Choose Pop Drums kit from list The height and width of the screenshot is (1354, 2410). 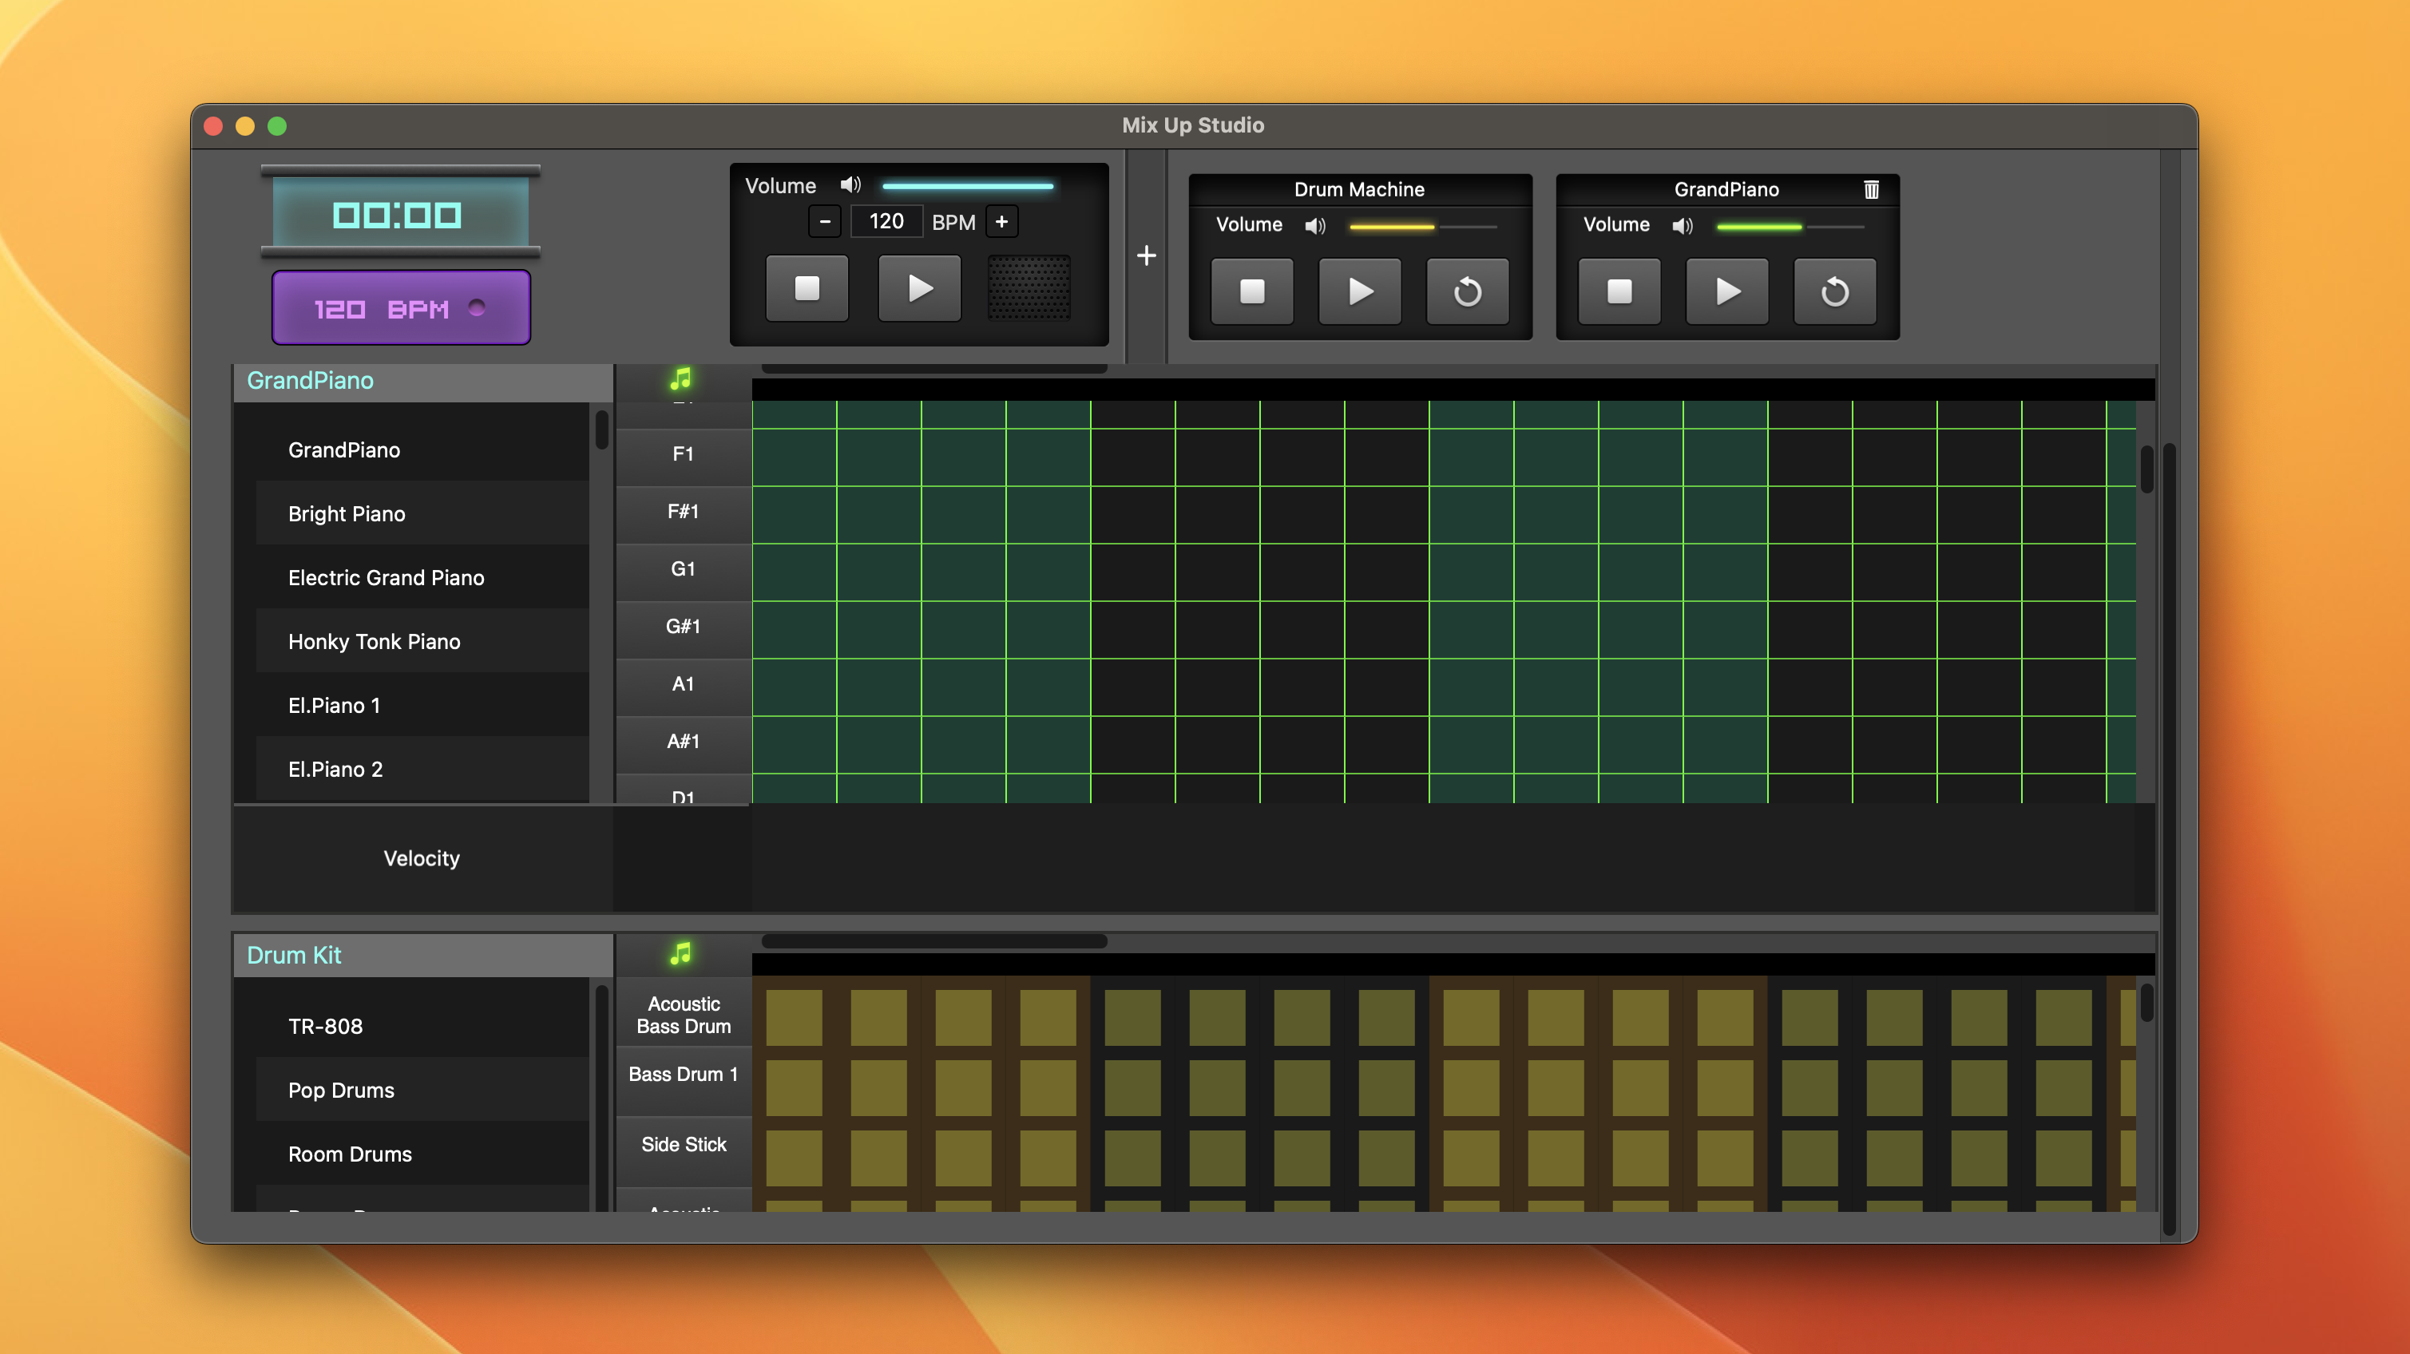point(340,1091)
